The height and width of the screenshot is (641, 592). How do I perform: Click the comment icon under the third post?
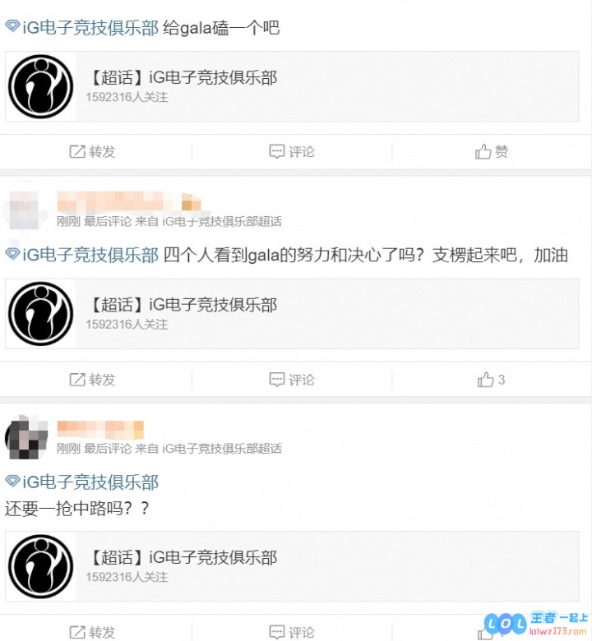276,632
